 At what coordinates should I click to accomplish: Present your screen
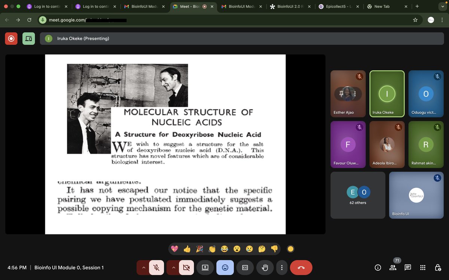pyautogui.click(x=205, y=267)
